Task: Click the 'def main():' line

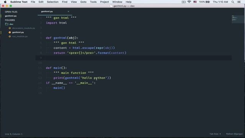Action: [56, 68]
